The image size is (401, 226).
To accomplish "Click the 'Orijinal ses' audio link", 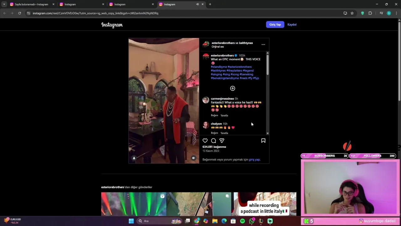I will coord(218,47).
